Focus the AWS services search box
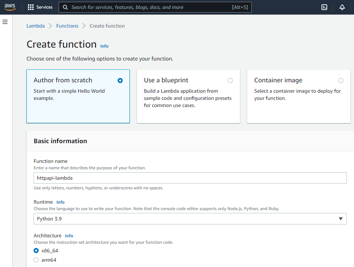 pos(150,7)
